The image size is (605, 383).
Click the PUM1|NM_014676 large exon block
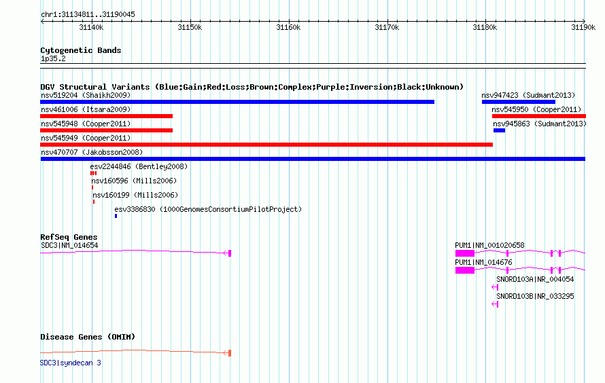coord(465,270)
